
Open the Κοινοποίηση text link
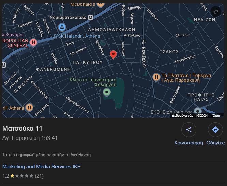coord(188,143)
